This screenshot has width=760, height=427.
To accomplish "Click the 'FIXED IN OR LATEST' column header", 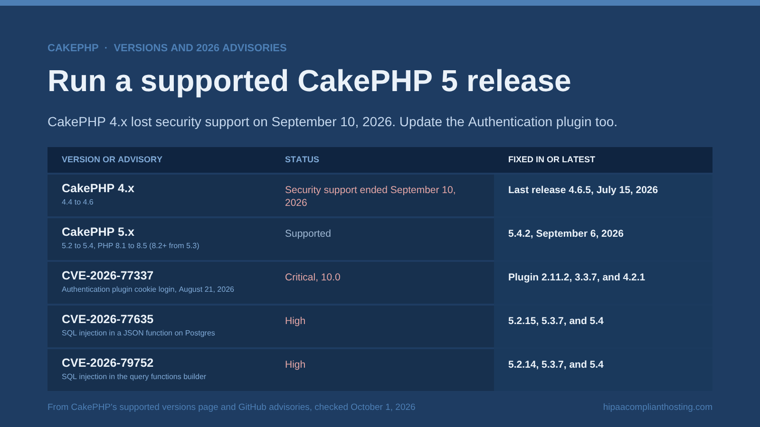I will pos(551,159).
